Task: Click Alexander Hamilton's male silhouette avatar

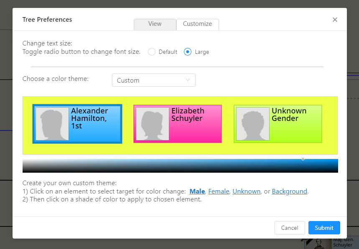Action: pyautogui.click(x=52, y=124)
